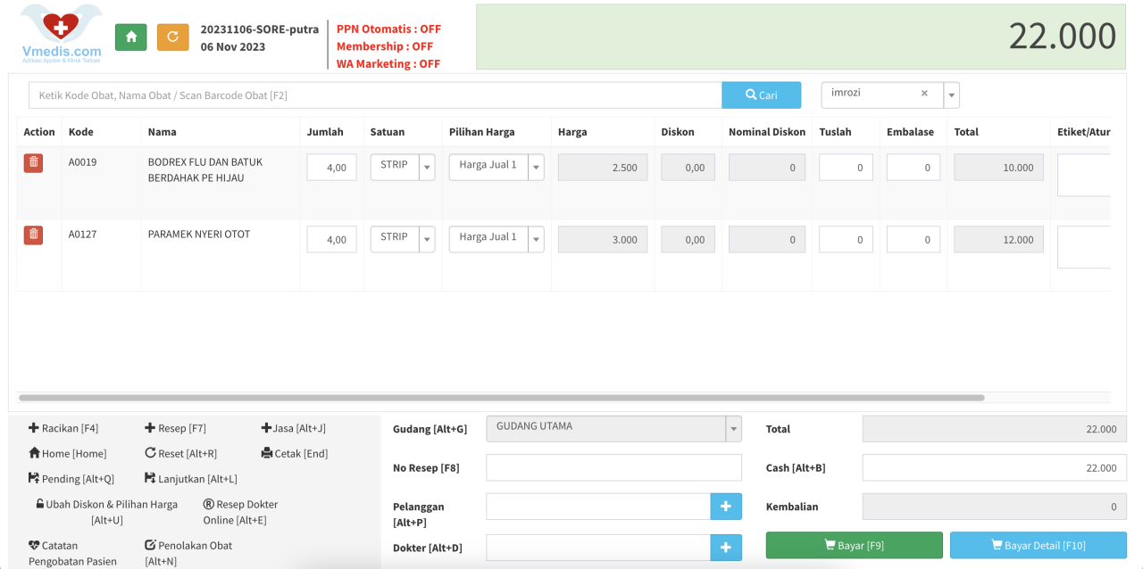
Task: Click the Membership : OFF status
Action: 385,46
